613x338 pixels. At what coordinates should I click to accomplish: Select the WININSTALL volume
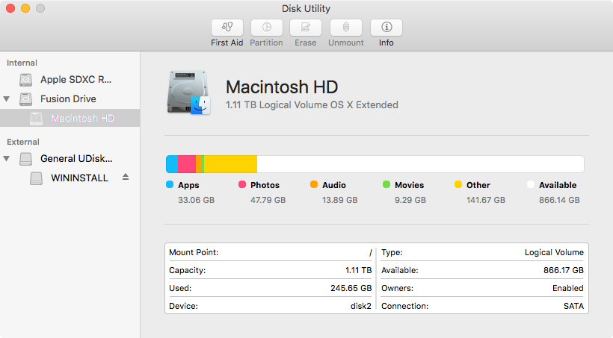pyautogui.click(x=79, y=178)
